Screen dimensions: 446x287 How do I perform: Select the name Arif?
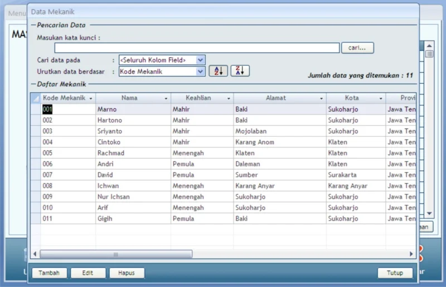point(103,208)
